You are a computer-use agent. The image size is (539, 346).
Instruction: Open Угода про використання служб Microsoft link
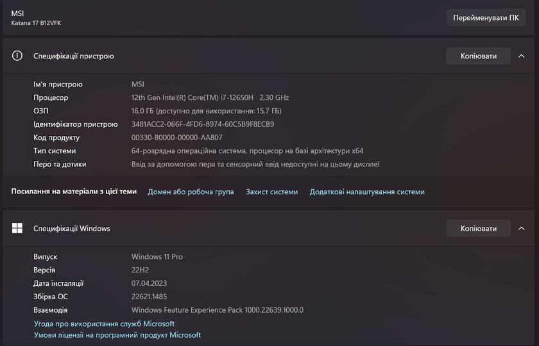(104, 324)
